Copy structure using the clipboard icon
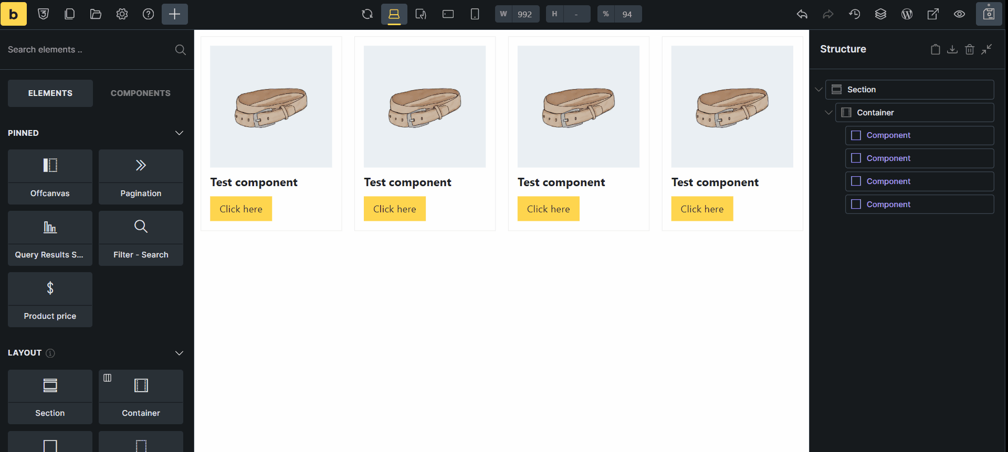 point(935,49)
